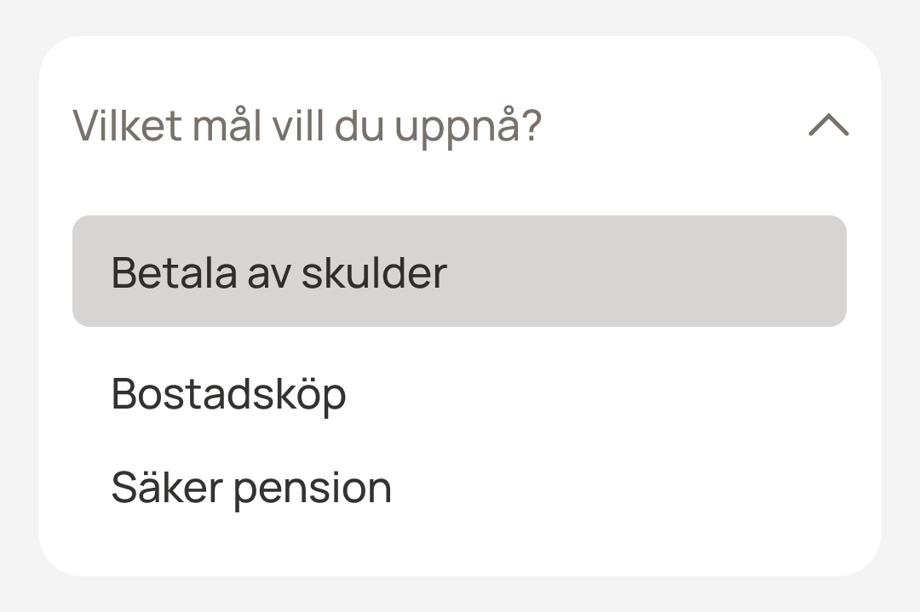Select the highlighted "Betala av skulder" option

459,272
